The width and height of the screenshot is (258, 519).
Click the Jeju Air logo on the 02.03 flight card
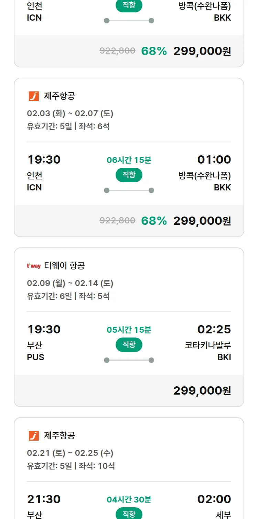(x=34, y=96)
